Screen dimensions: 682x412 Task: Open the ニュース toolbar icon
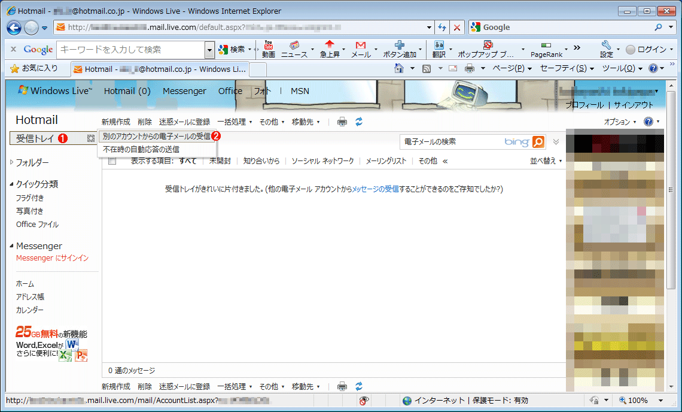pos(294,49)
